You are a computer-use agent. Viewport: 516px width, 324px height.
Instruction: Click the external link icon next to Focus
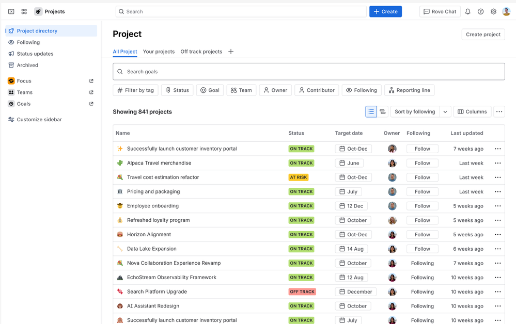tap(91, 81)
